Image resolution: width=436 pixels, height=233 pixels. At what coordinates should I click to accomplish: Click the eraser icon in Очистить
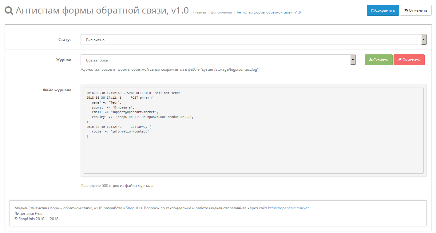[399, 60]
